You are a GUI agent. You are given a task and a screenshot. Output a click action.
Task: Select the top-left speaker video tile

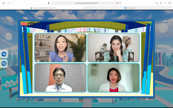(60, 48)
